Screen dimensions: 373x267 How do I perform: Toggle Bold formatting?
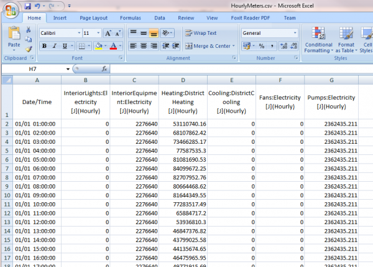click(x=44, y=45)
